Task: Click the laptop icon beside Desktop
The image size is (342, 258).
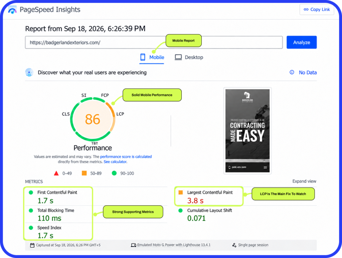Action: pos(178,57)
